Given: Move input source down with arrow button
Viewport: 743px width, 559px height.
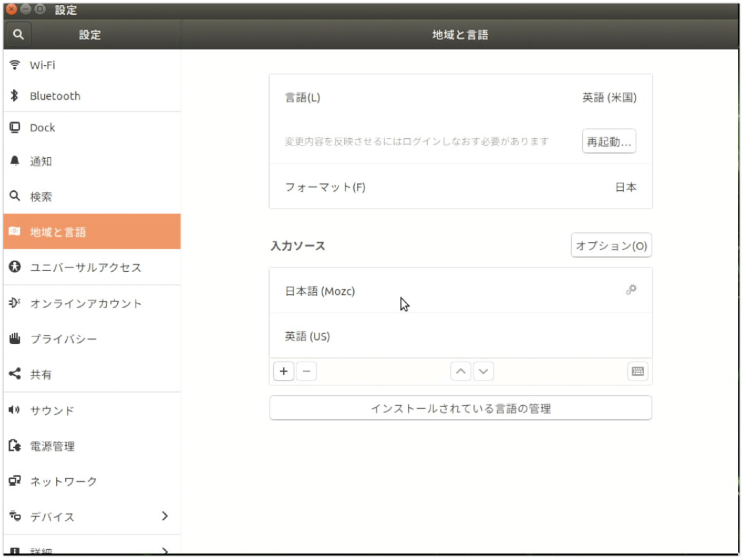Looking at the screenshot, I should tap(483, 371).
